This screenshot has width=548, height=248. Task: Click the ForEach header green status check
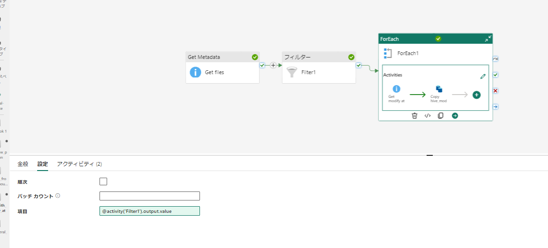pyautogui.click(x=438, y=38)
